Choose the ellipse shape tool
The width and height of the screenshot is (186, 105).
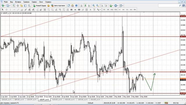point(79,10)
